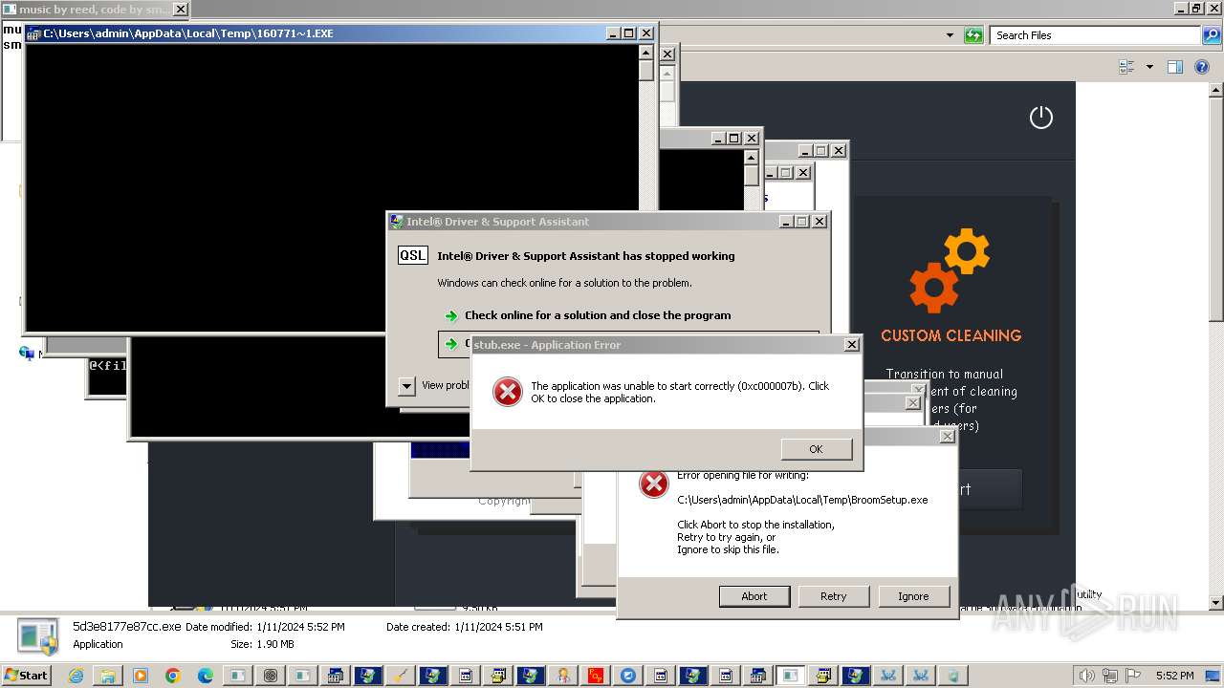This screenshot has width=1224, height=688.
Task: Click the console window title bar icon
Action: (x=33, y=33)
